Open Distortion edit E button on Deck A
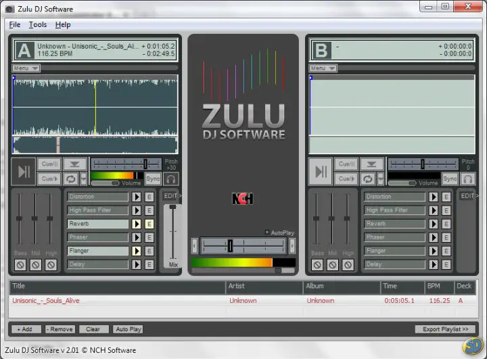487x359 pixels. 149,197
